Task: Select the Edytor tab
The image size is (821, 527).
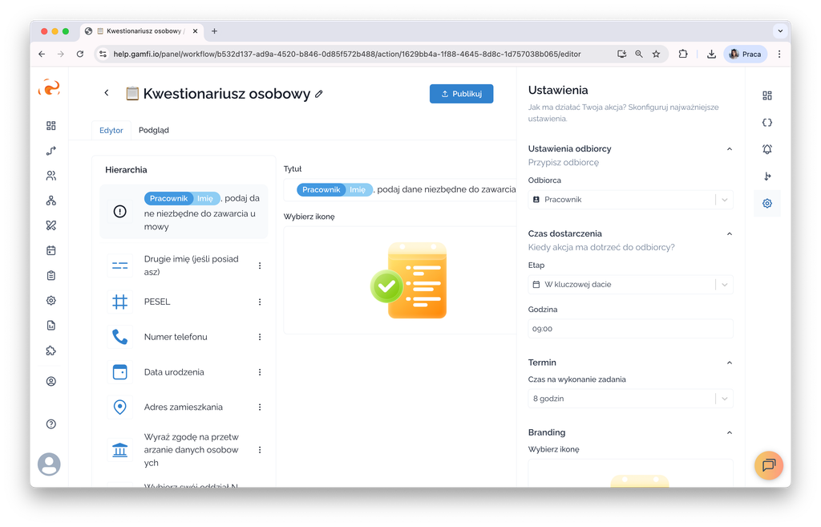Action: pyautogui.click(x=111, y=130)
